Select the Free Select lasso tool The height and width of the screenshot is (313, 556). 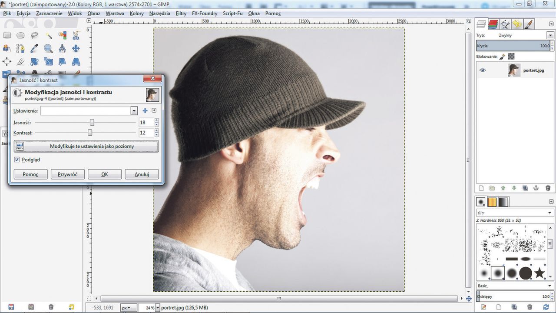click(34, 36)
